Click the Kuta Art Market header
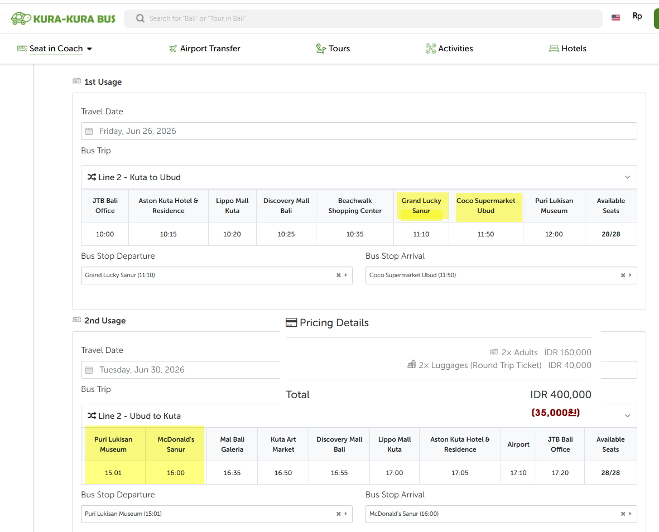This screenshot has width=659, height=532. point(283,444)
